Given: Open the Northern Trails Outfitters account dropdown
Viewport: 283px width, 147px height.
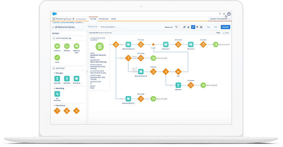Looking at the screenshot, I should (x=220, y=19).
